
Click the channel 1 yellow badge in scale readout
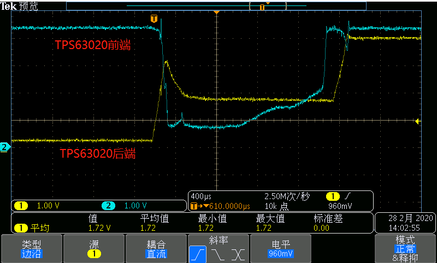(x=21, y=206)
